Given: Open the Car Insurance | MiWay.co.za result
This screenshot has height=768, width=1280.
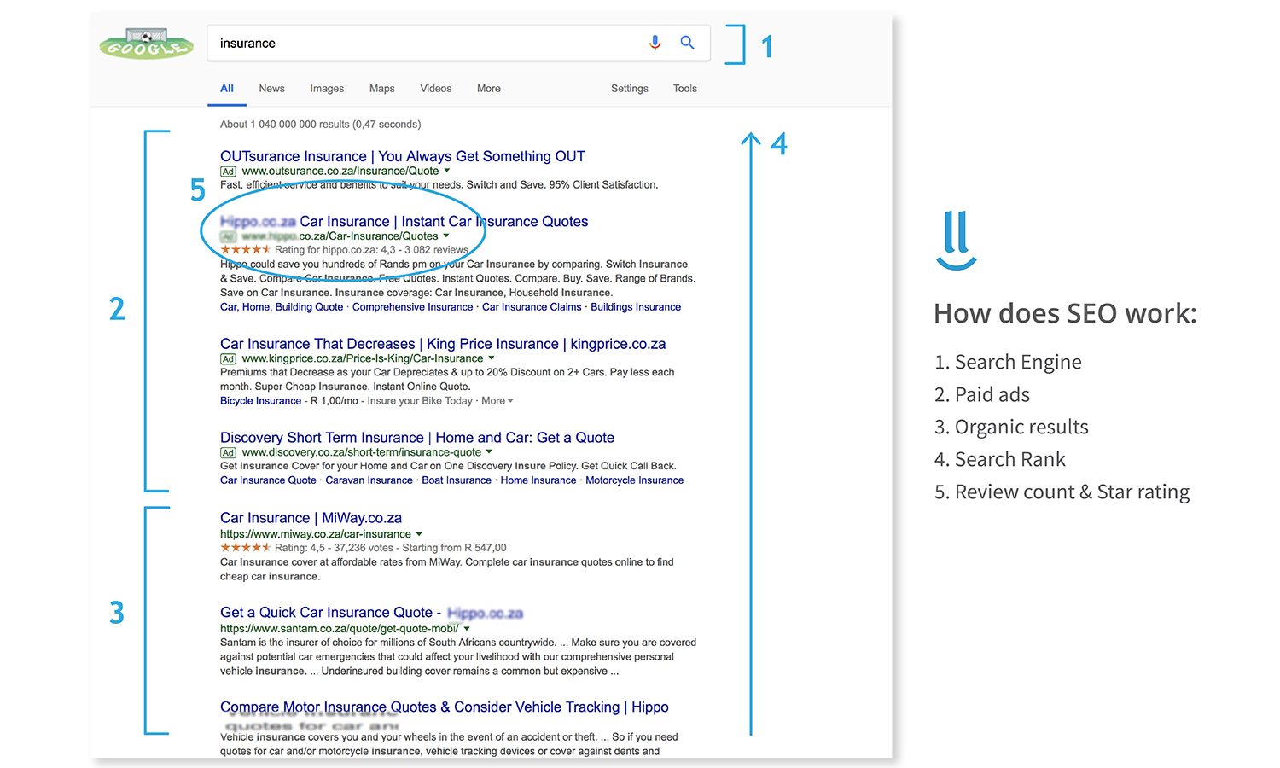Looking at the screenshot, I should pos(311,518).
